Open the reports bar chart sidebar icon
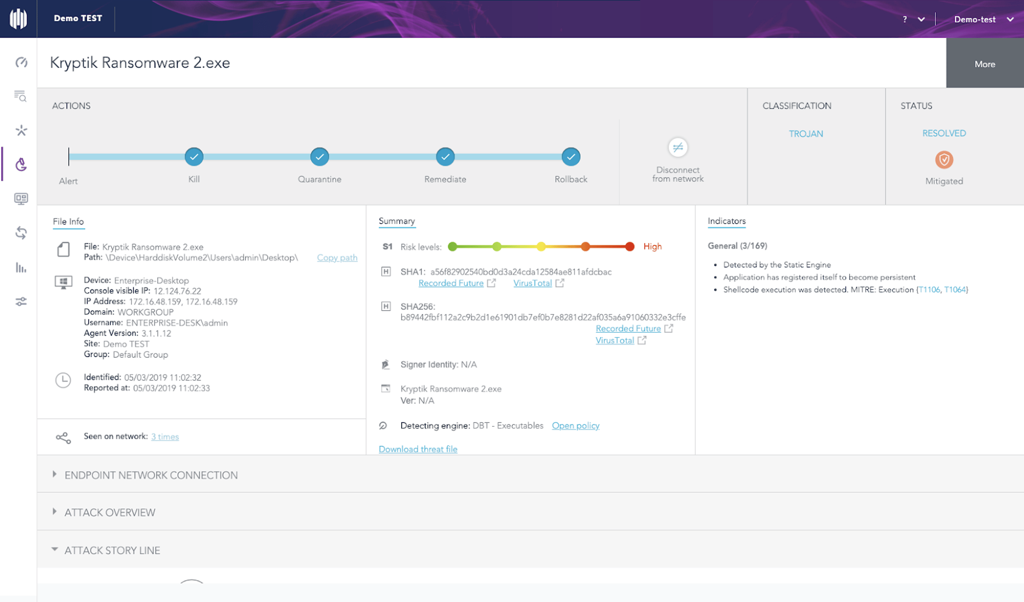Viewport: 1024px width, 602px height. pos(21,268)
